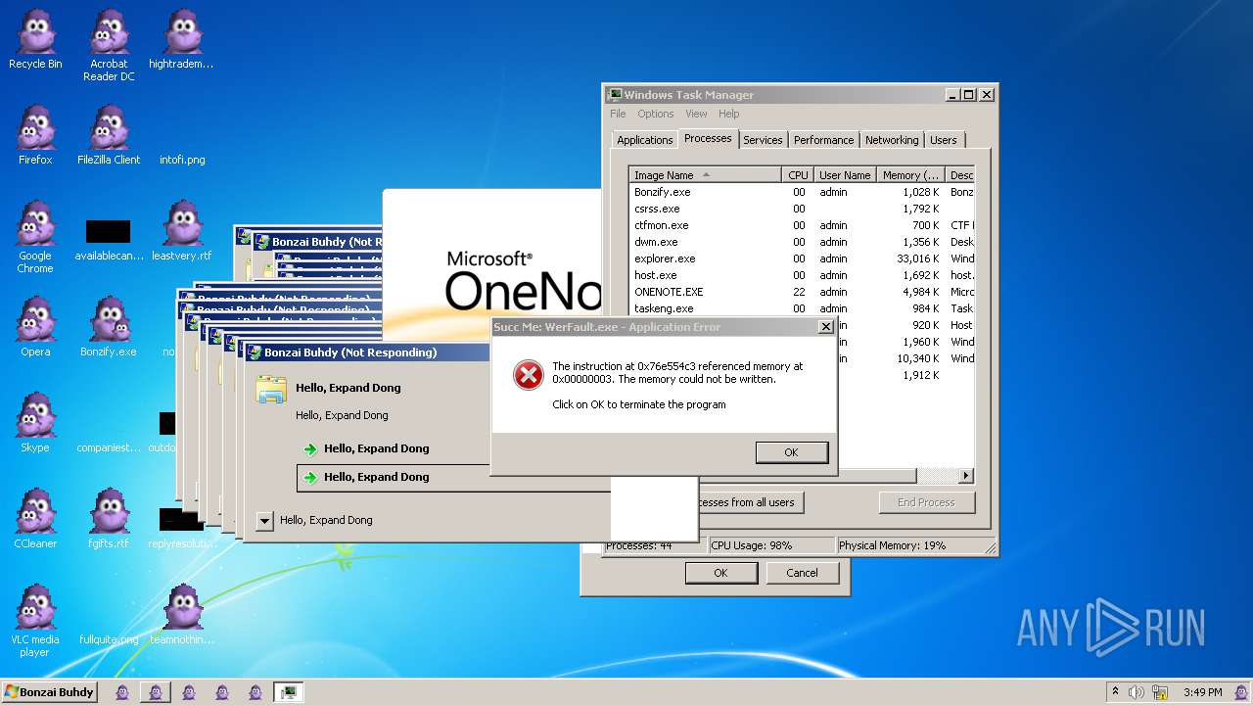The height and width of the screenshot is (705, 1253).
Task: Click right arrow of process list scrollbar
Action: coord(966,476)
